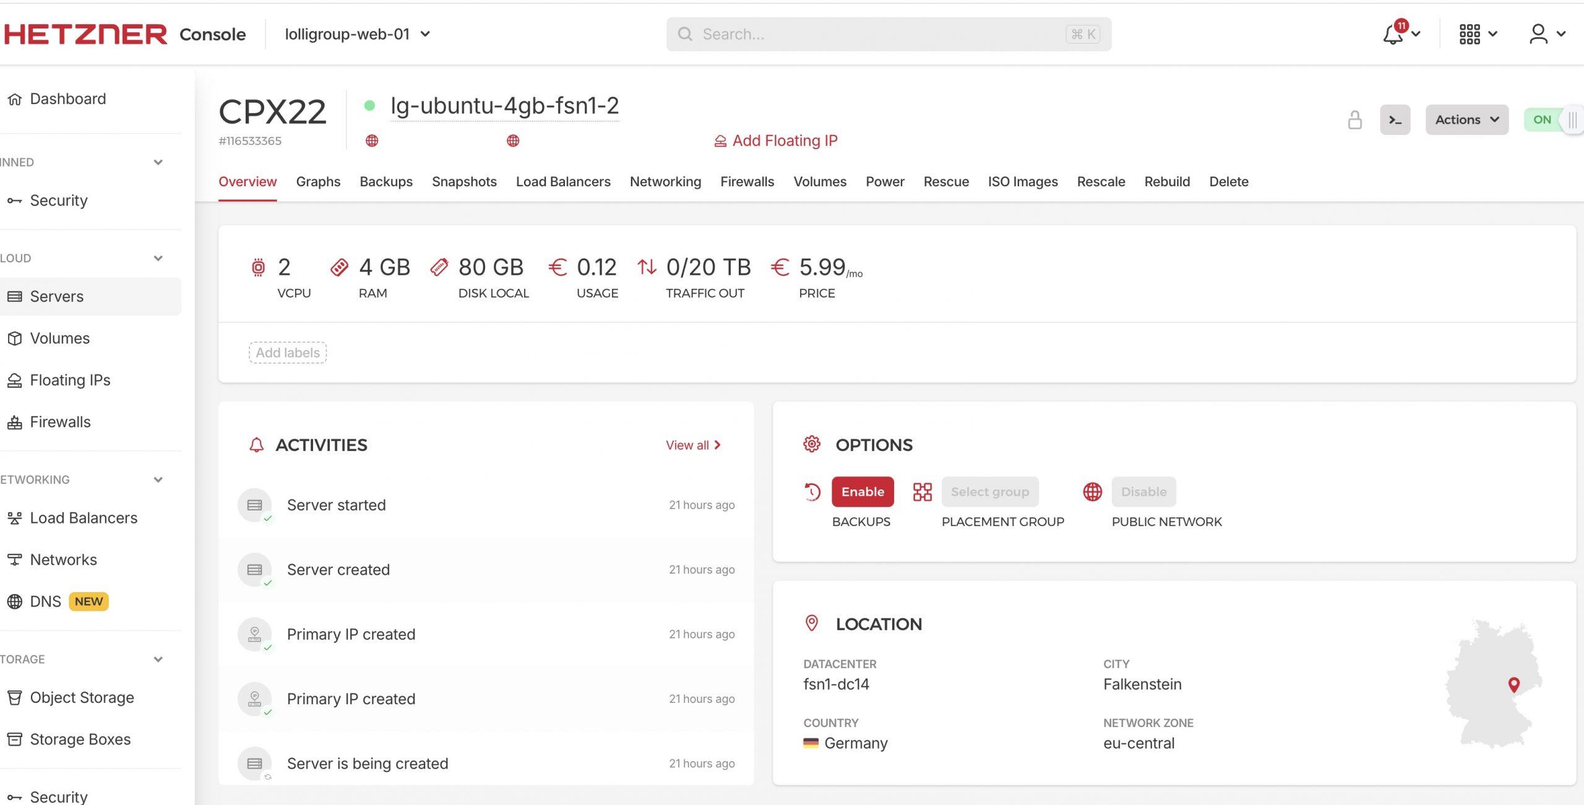The height and width of the screenshot is (805, 1584).
Task: Open the Server started activity row
Action: (x=486, y=505)
